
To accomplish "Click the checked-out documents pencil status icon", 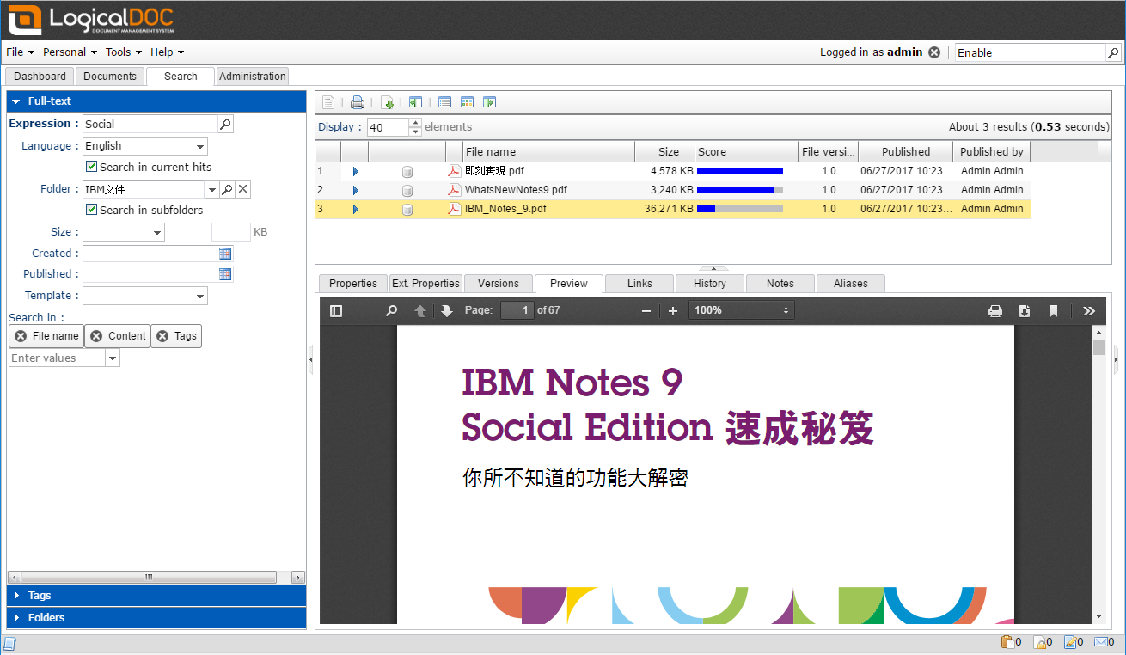I will click(x=1070, y=642).
